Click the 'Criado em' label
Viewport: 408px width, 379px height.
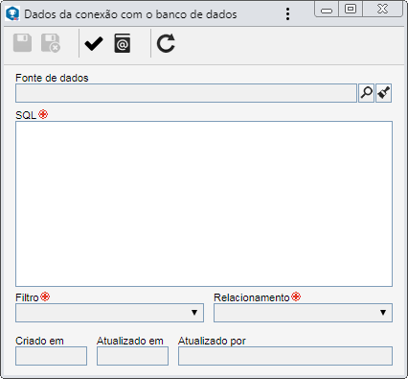[x=39, y=341]
